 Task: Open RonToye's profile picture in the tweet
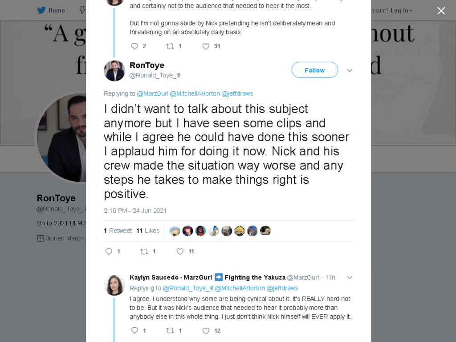(x=114, y=71)
